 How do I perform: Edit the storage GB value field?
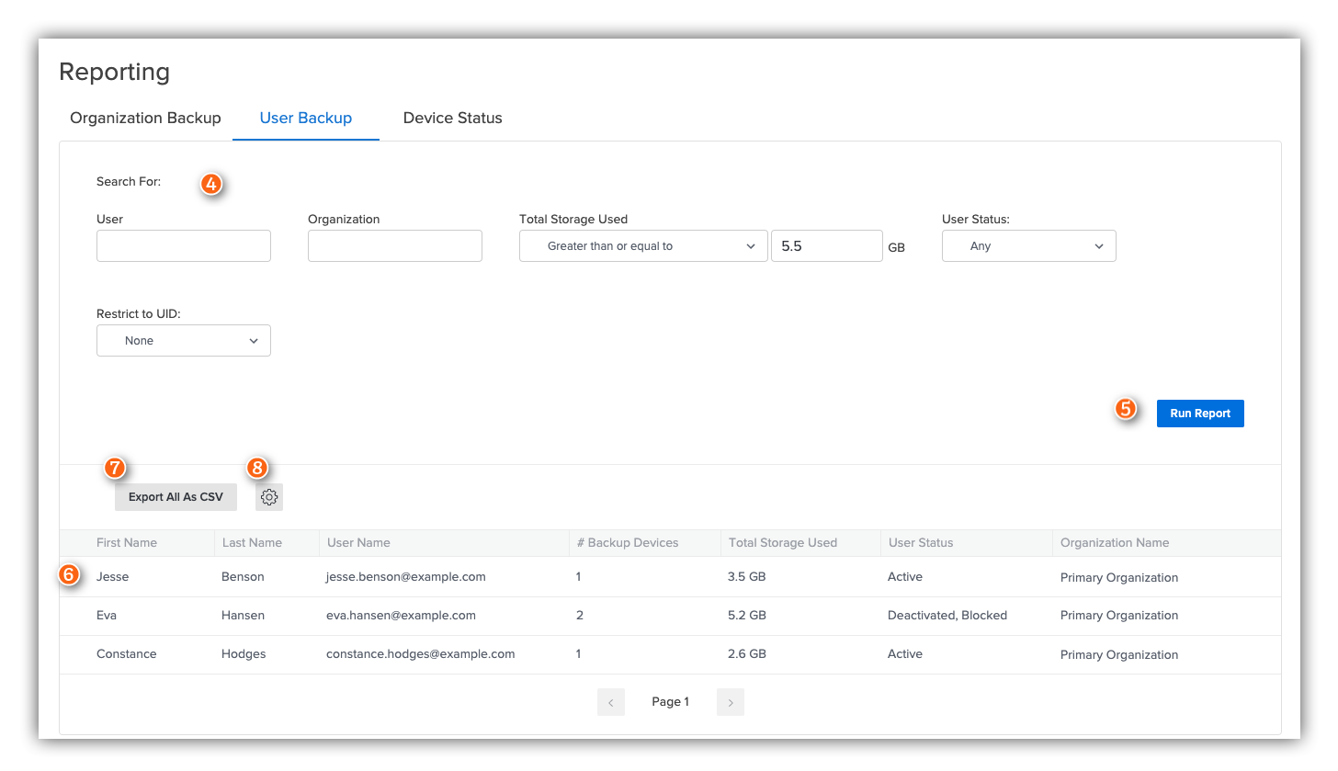click(826, 246)
